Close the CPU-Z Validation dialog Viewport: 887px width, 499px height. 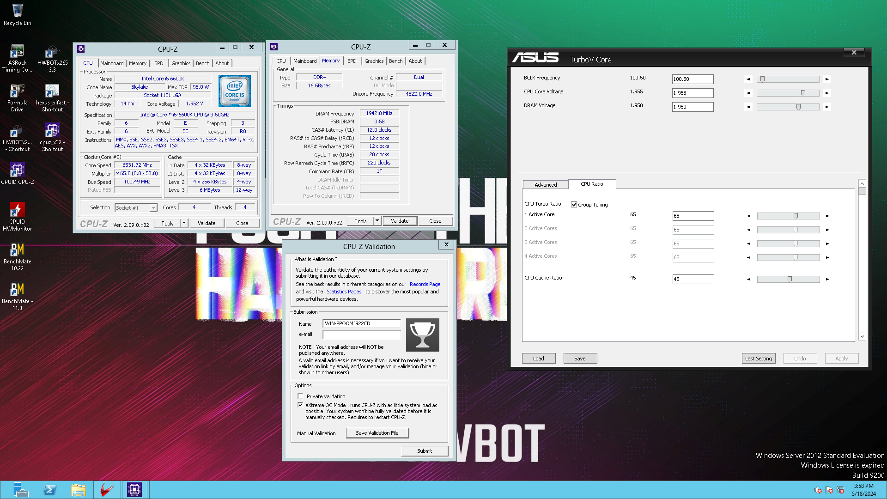pyautogui.click(x=446, y=245)
